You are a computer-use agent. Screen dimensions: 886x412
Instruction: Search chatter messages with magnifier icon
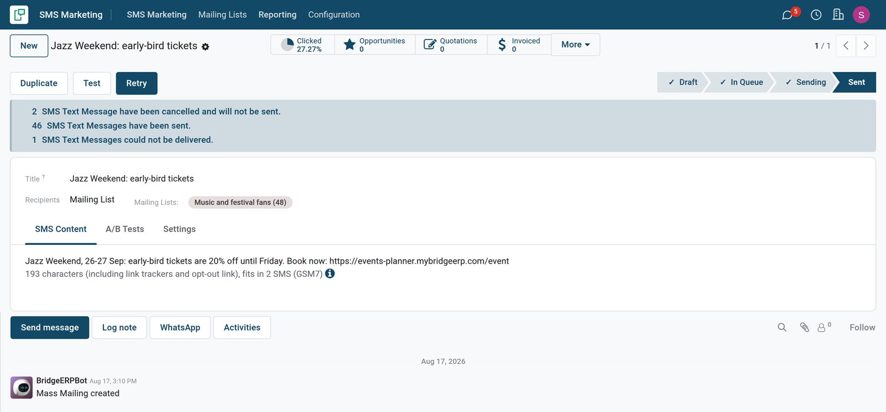tap(782, 327)
